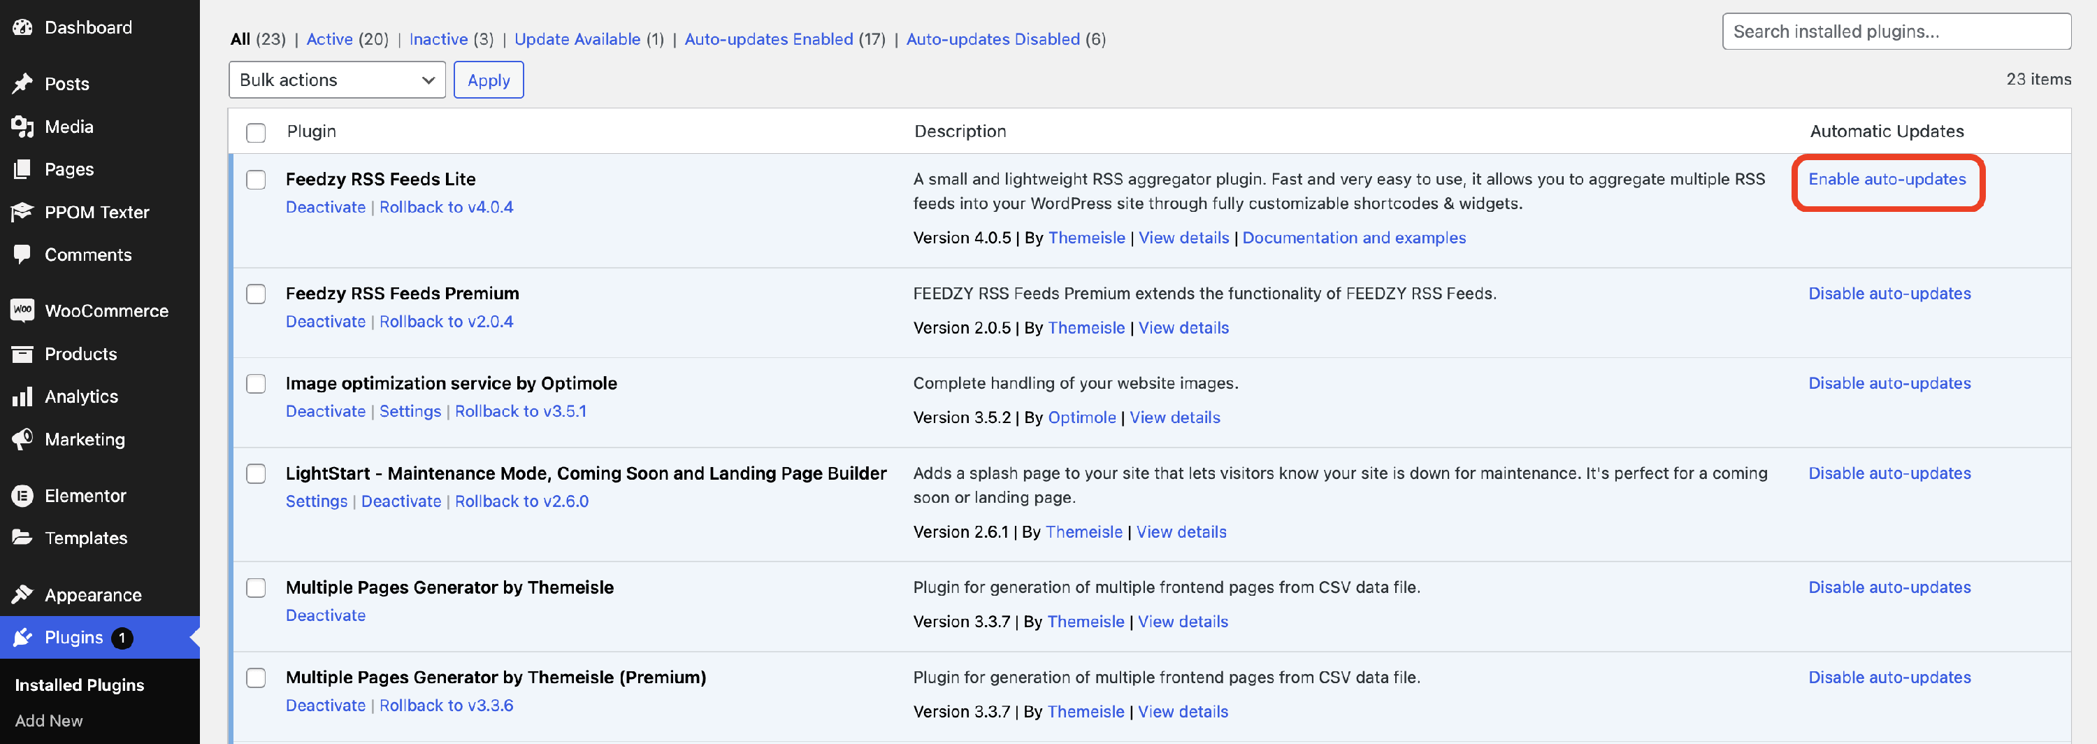Image resolution: width=2097 pixels, height=744 pixels.
Task: Click the Marketing megaphone icon
Action: (x=22, y=440)
